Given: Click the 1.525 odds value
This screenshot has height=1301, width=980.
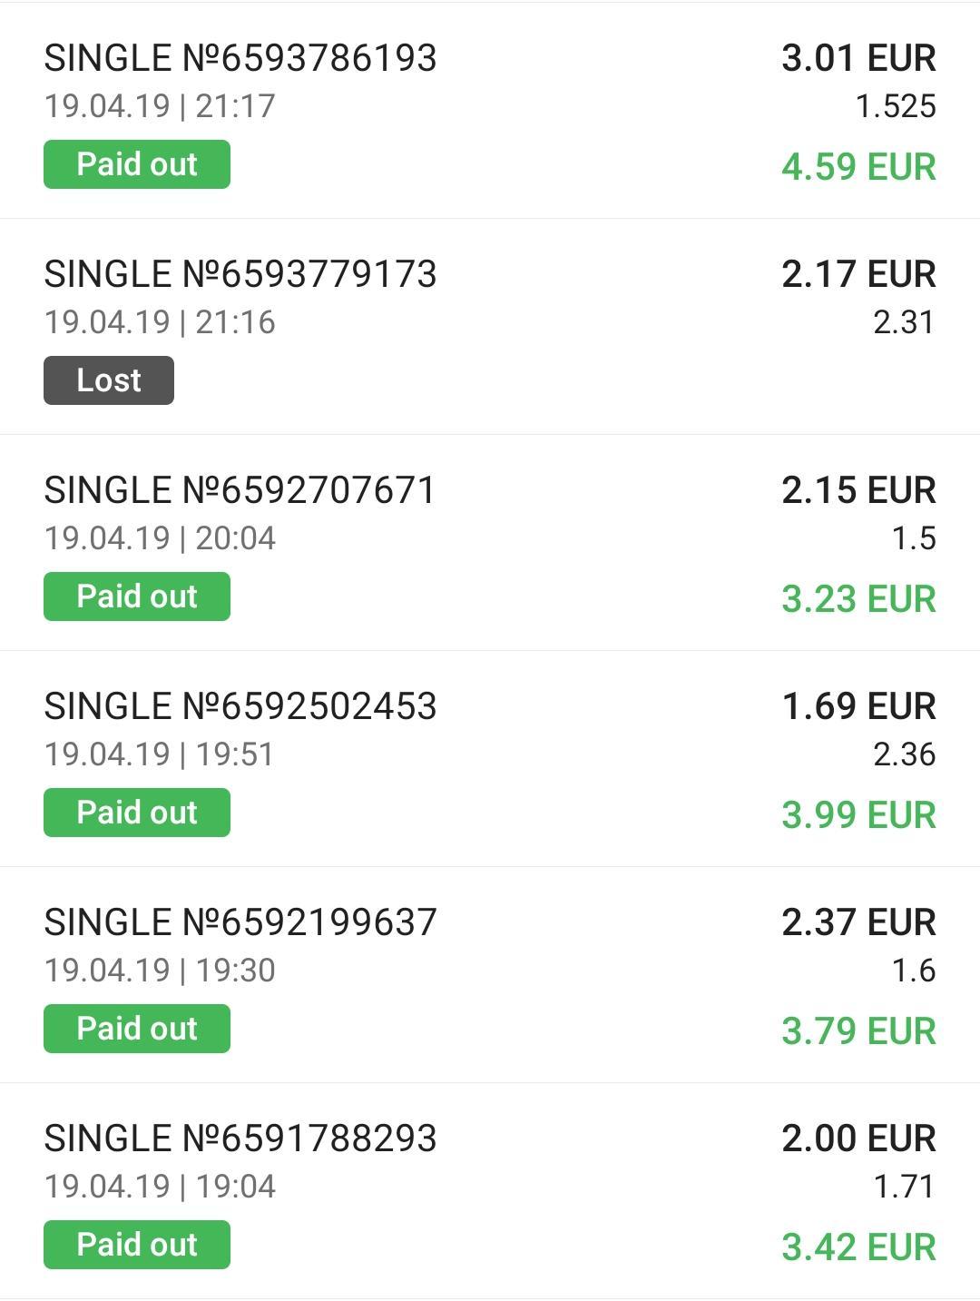Looking at the screenshot, I should 896,106.
